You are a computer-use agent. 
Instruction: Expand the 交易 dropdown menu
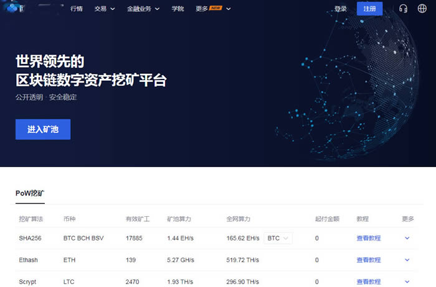104,9
